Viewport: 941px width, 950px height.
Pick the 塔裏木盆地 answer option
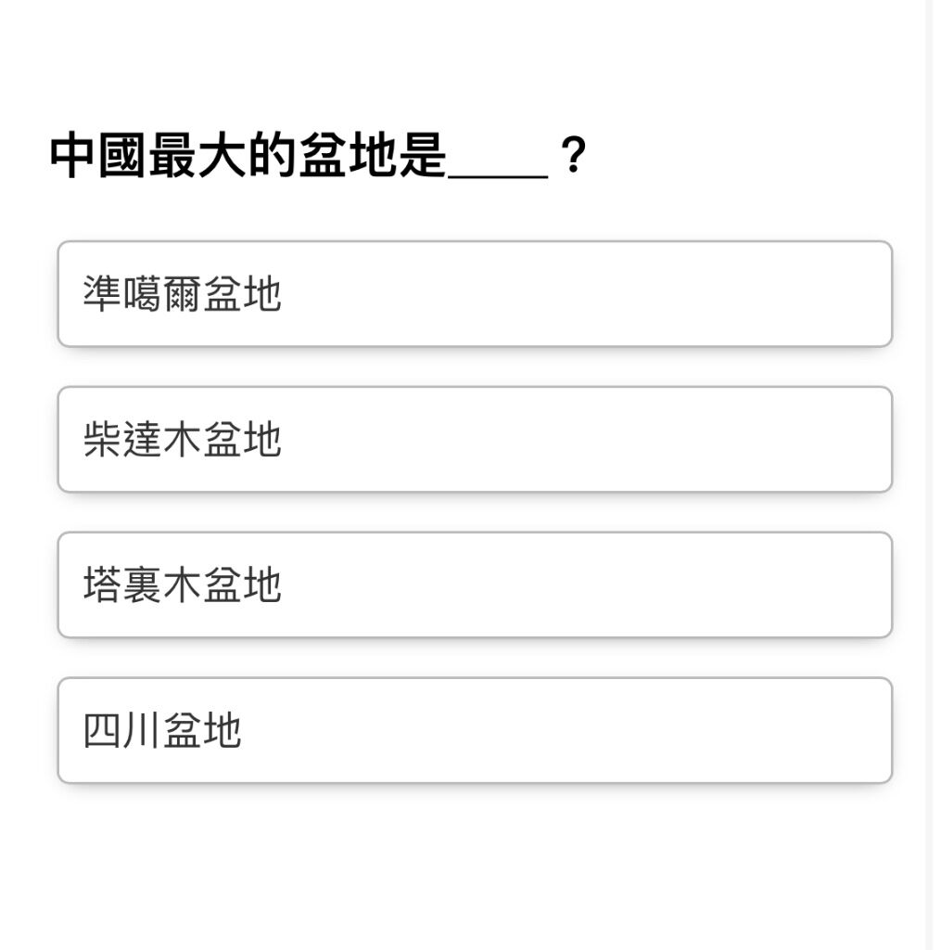coord(475,584)
